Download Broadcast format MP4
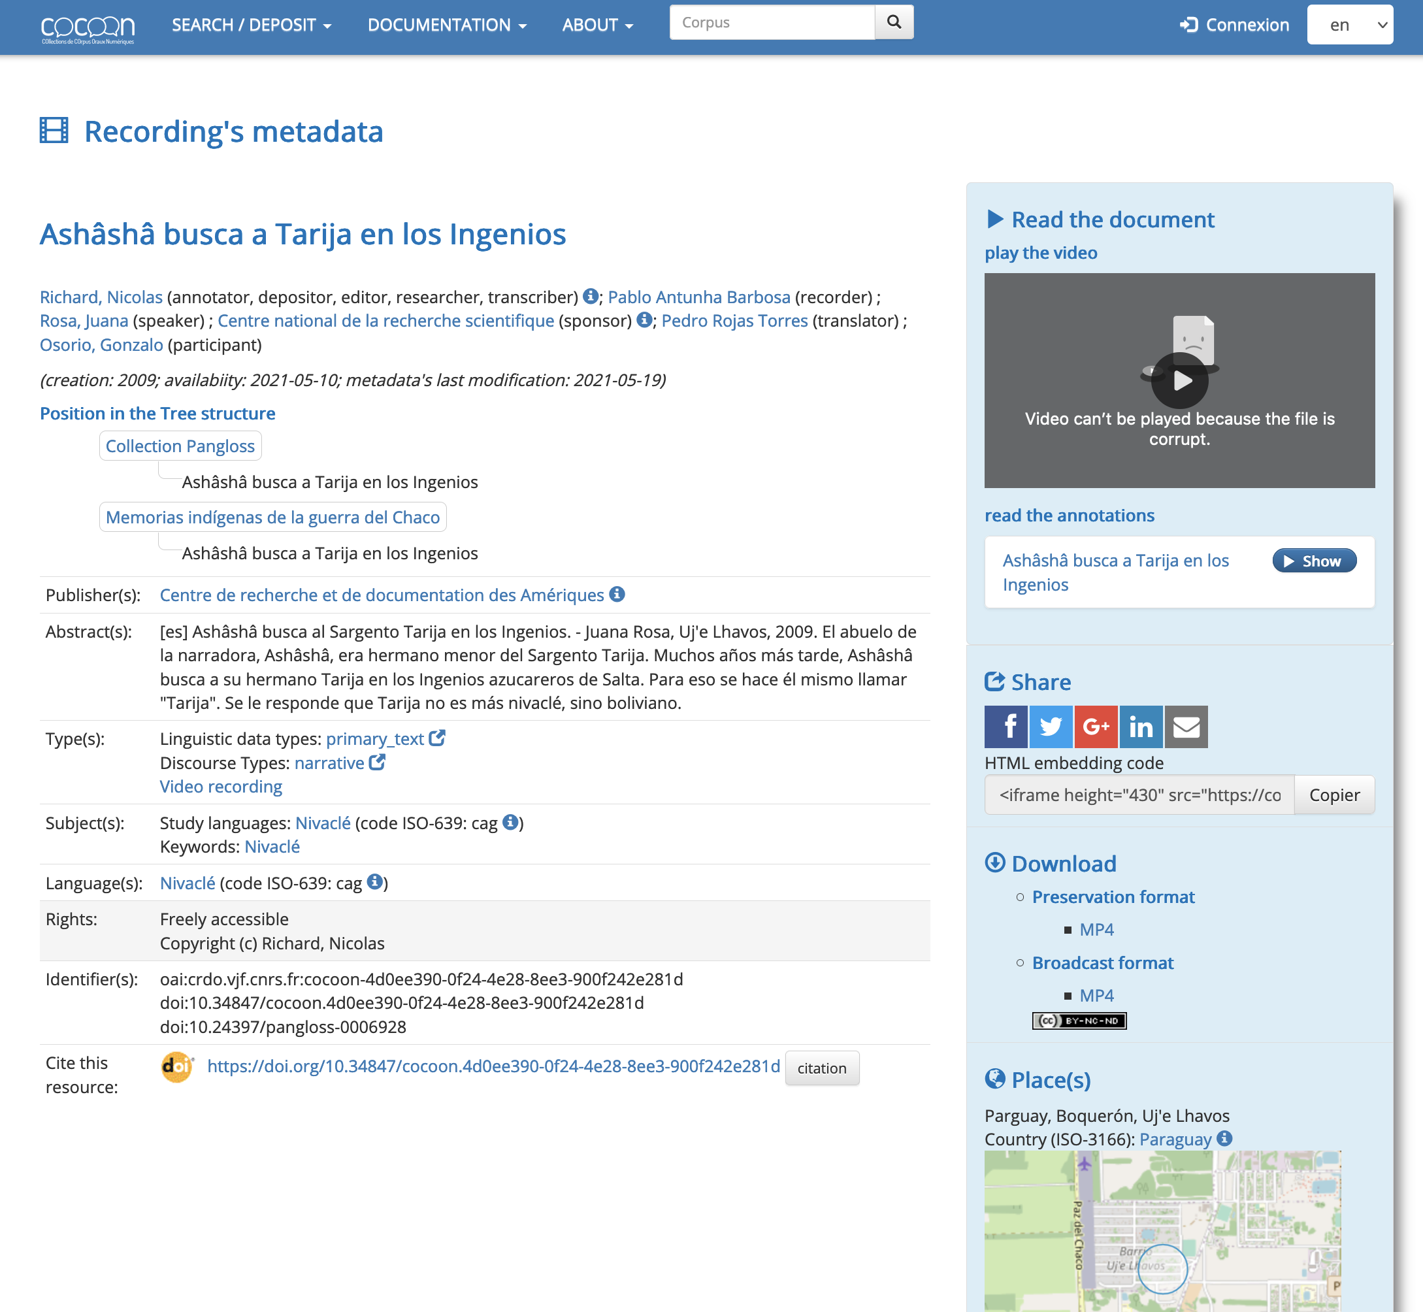The width and height of the screenshot is (1423, 1312). click(1096, 995)
